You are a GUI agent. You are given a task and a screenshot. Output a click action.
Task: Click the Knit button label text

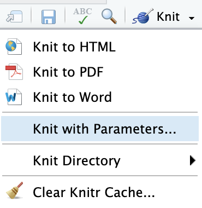[168, 16]
